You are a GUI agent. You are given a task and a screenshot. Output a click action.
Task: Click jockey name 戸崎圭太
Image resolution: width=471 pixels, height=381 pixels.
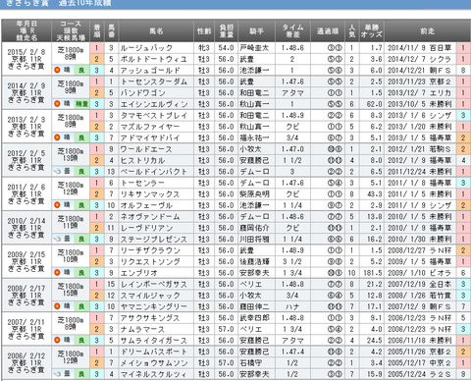click(x=254, y=48)
